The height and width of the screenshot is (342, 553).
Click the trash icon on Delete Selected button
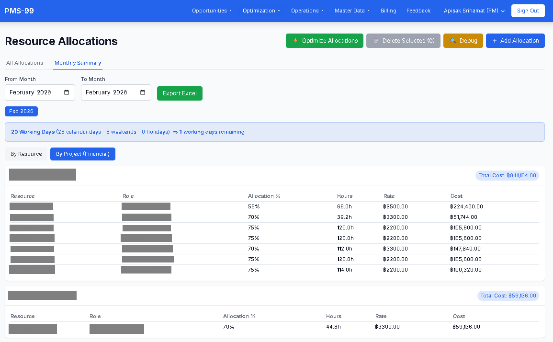coord(377,41)
